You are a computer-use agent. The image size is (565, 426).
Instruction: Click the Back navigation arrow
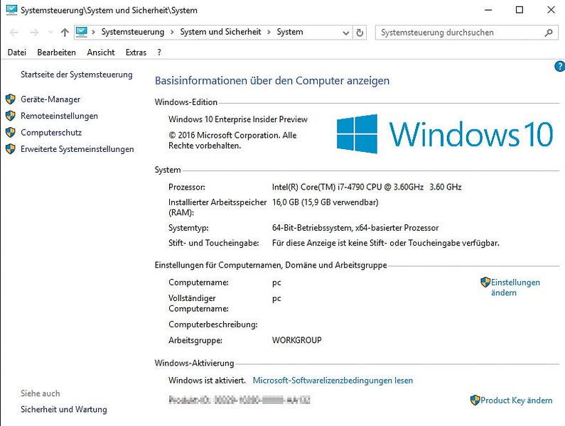(14, 33)
